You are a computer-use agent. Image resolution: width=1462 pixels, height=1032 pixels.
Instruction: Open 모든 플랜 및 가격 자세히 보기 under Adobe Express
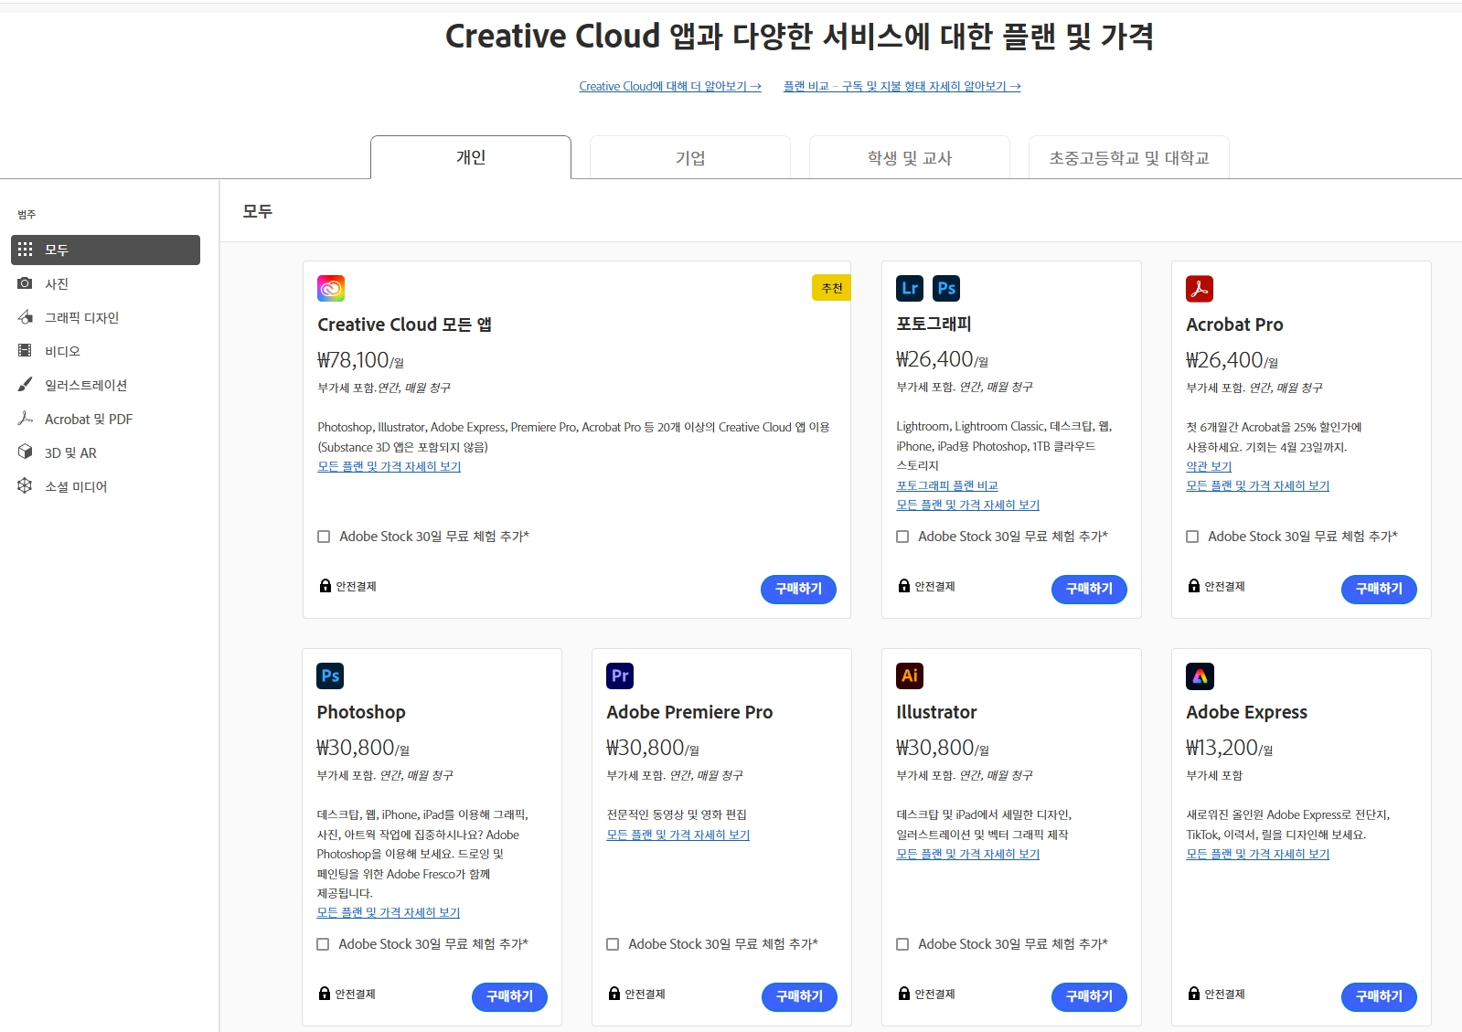pyautogui.click(x=1257, y=854)
